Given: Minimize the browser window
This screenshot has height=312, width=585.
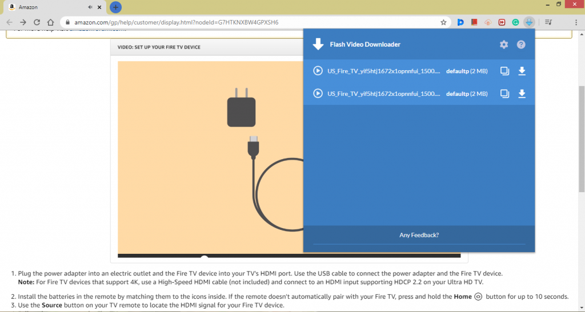Looking at the screenshot, I should [x=548, y=5].
